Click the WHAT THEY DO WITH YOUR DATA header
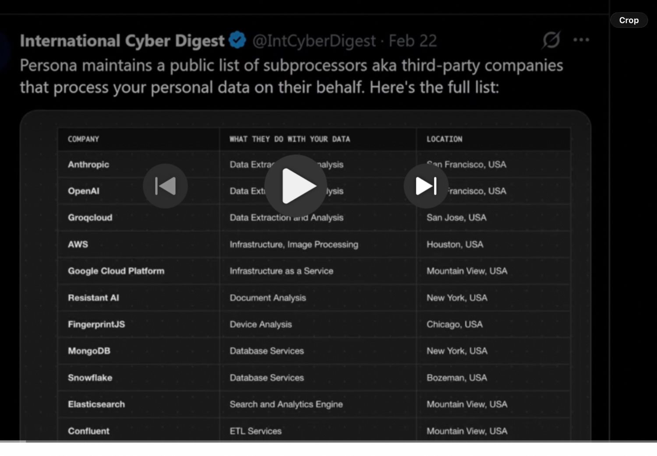This screenshot has height=456, width=657. tap(290, 139)
